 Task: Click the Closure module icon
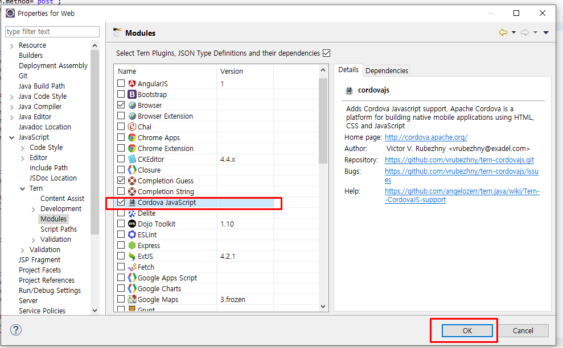pos(132,170)
